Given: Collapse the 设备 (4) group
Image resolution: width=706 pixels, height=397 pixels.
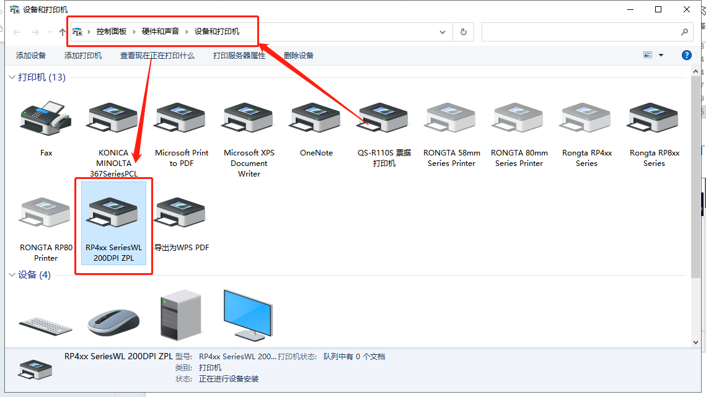Looking at the screenshot, I should click(12, 275).
